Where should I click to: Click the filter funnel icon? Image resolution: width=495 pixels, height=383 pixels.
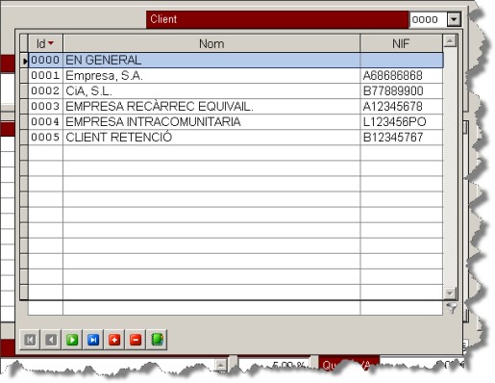(x=452, y=308)
